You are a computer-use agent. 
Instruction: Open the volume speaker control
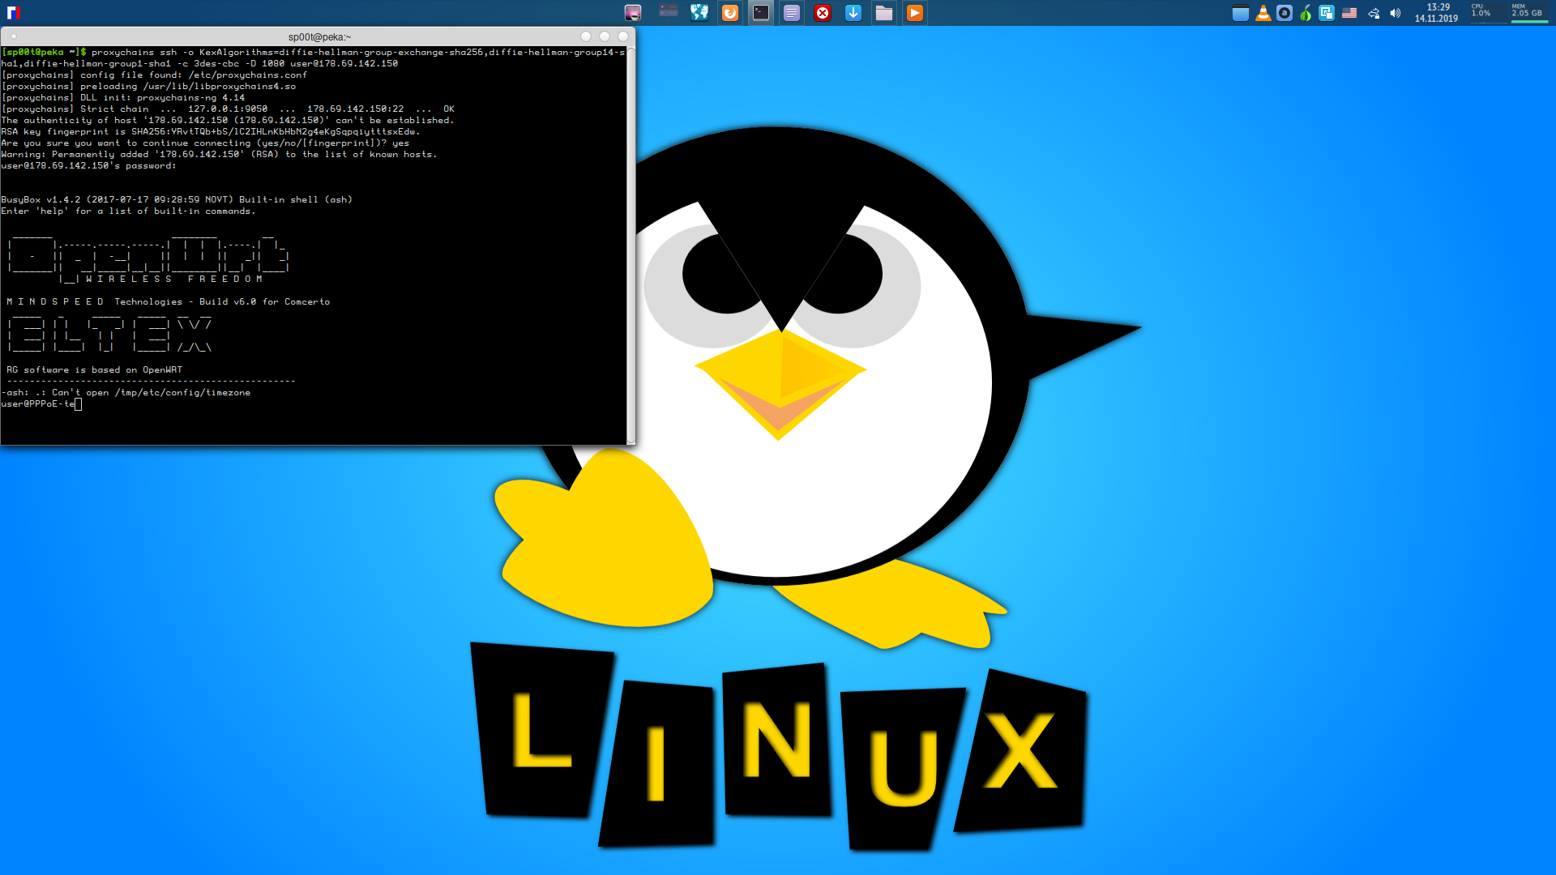pyautogui.click(x=1395, y=13)
